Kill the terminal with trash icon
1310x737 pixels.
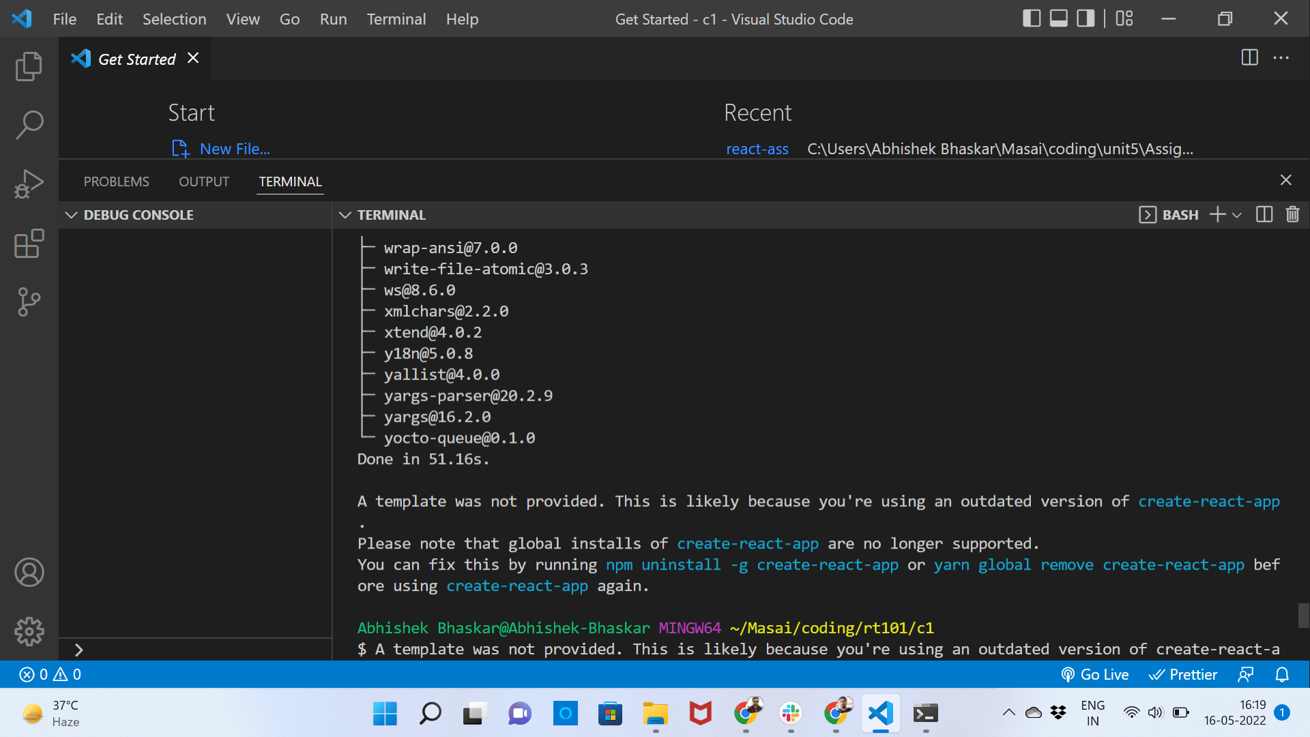click(x=1292, y=214)
